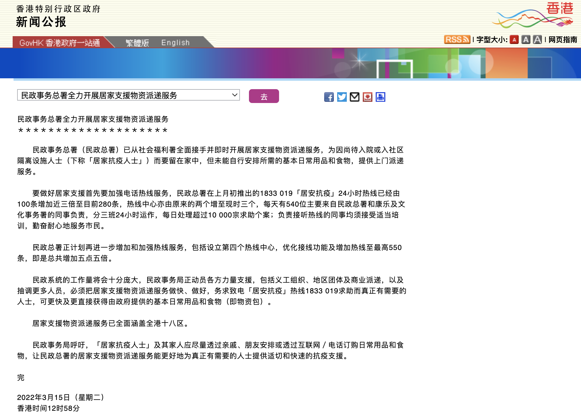Email this press release icon

[x=355, y=97]
